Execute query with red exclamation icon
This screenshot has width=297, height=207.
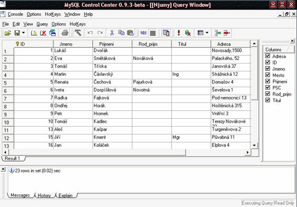pyautogui.click(x=178, y=33)
